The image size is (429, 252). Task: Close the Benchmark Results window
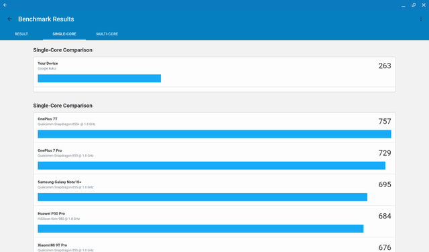click(424, 5)
